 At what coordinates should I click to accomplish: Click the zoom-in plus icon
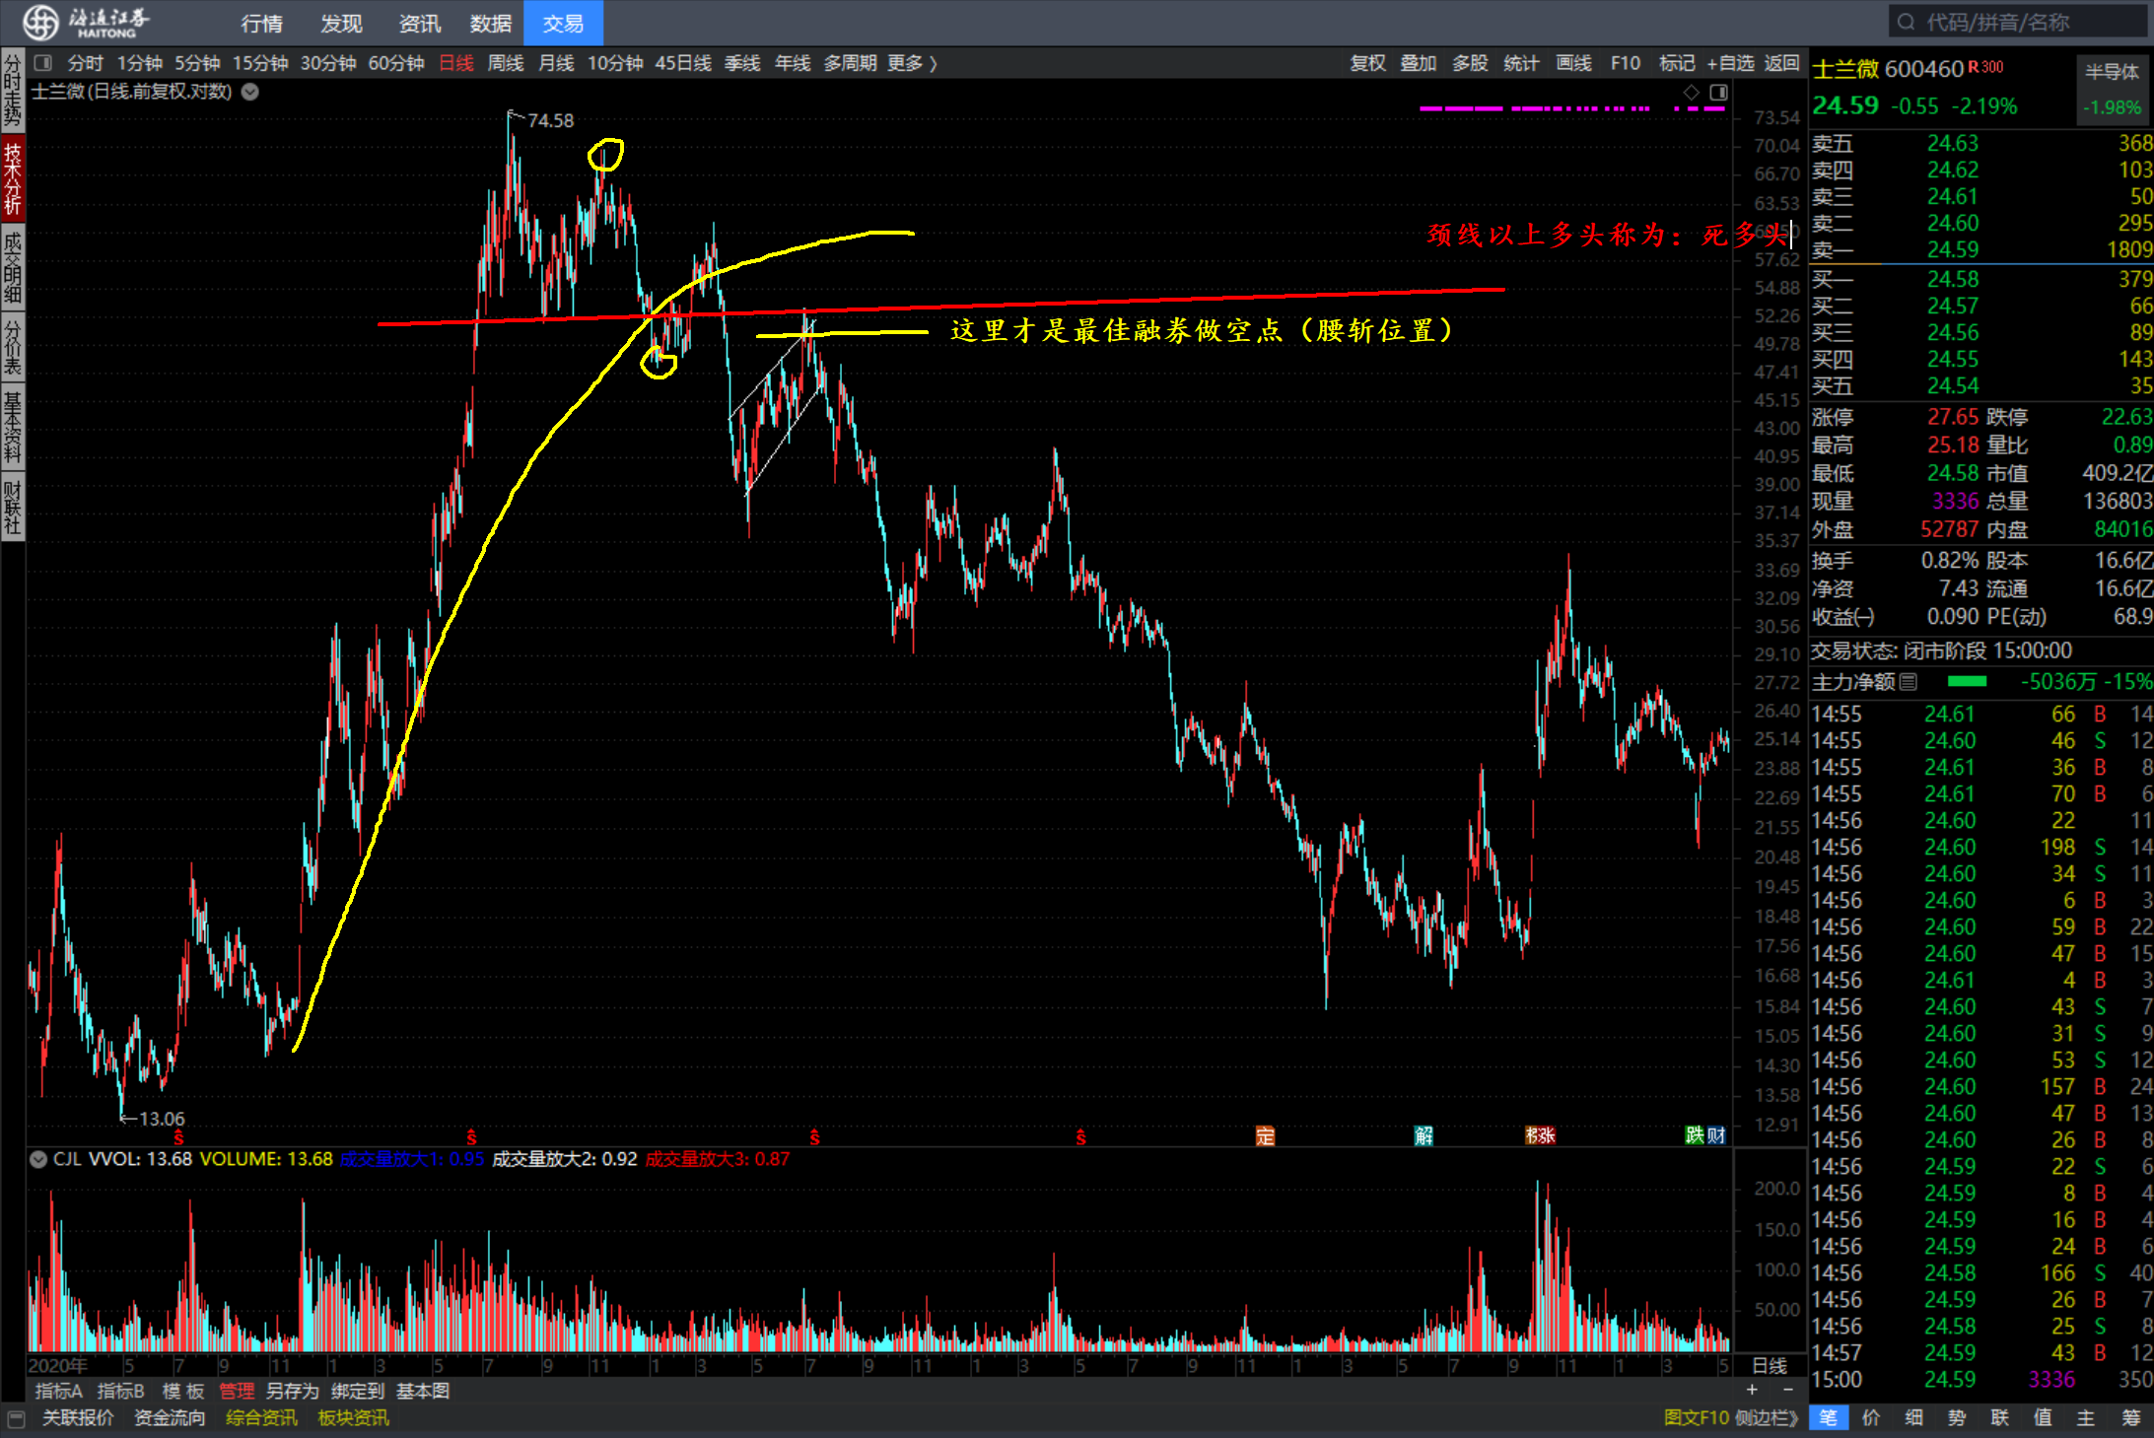(1752, 1390)
